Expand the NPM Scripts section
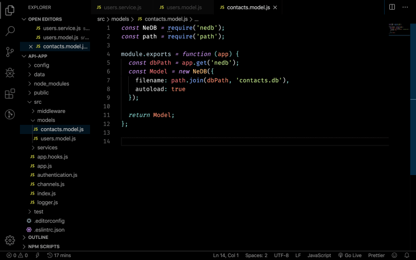This screenshot has height=260, width=416. click(x=43, y=246)
